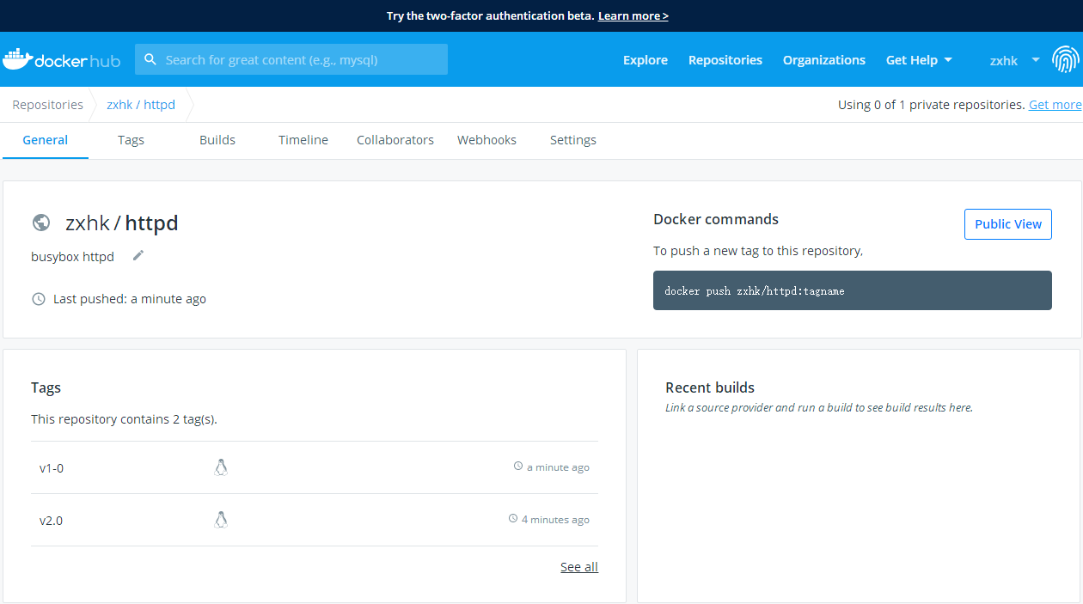Click the Linux penguin icon for v1-0
The height and width of the screenshot is (604, 1083).
[x=221, y=467]
